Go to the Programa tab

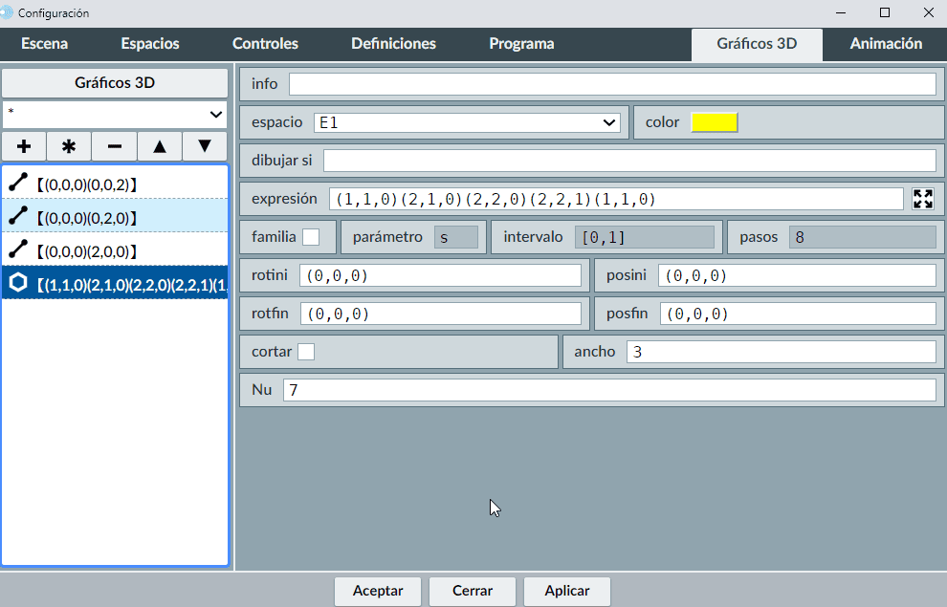521,44
